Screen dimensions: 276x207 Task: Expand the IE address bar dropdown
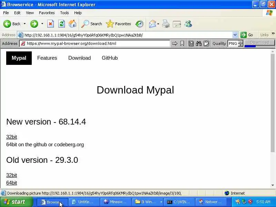click(x=235, y=35)
